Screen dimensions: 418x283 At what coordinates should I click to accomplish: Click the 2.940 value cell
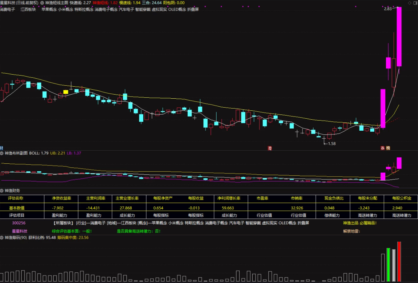pyautogui.click(x=397, y=208)
